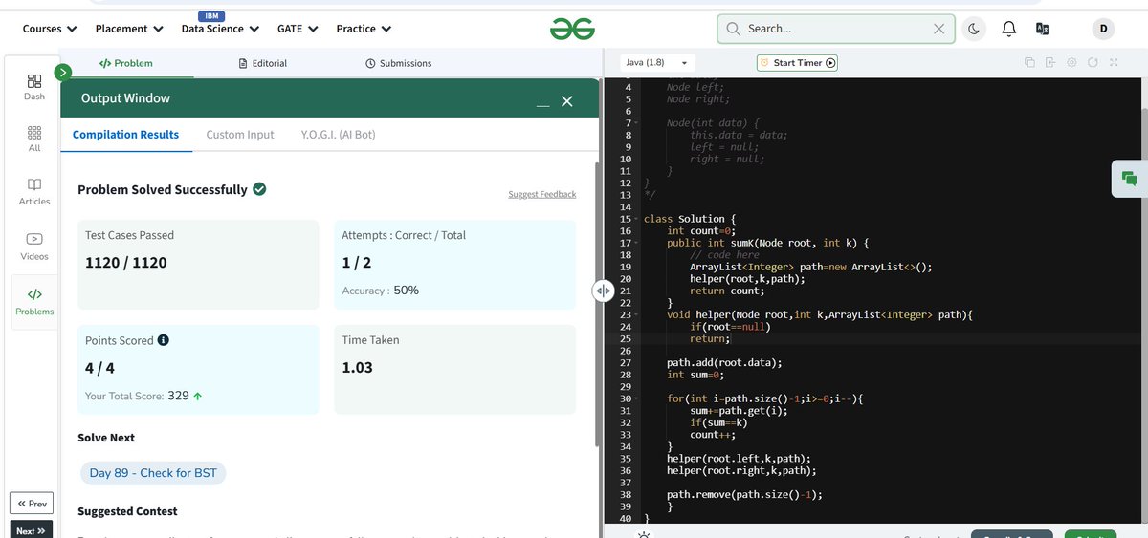The image size is (1148, 538).
Task: Go to previous problem with Prev
Action: [x=33, y=504]
